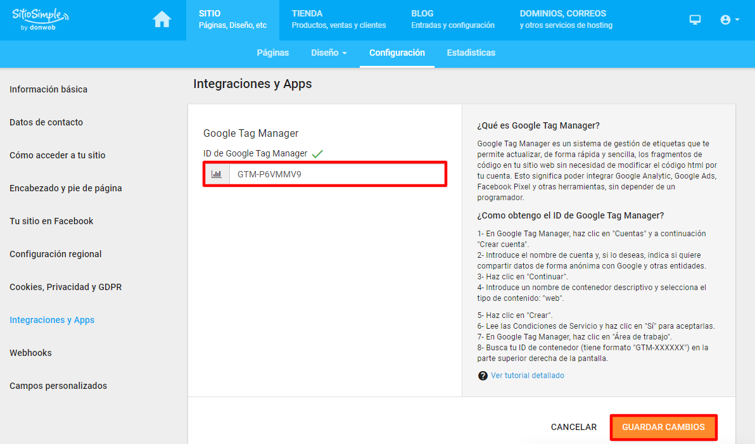Open Datos de contacto in sidebar
The width and height of the screenshot is (755, 444).
[46, 122]
